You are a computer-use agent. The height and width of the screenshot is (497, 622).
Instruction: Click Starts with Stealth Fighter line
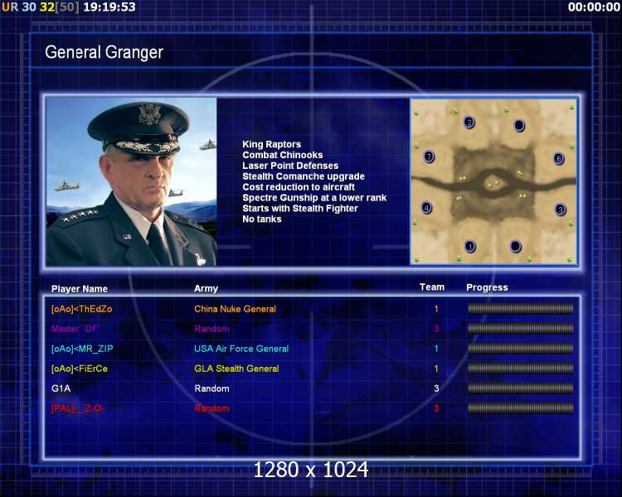pyautogui.click(x=300, y=209)
